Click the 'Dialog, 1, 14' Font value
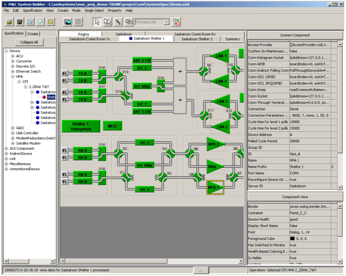The image size is (346, 276). pos(310,232)
